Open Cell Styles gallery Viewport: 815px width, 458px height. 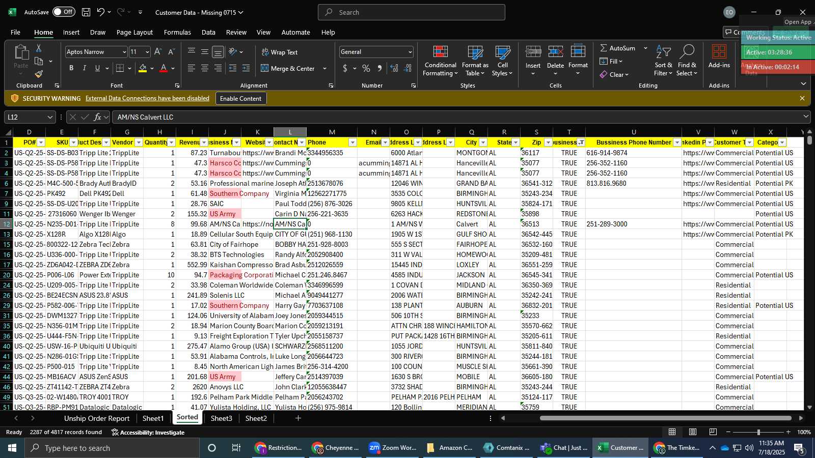click(x=502, y=61)
